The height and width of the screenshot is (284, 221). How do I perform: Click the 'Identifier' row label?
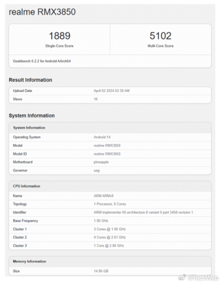click(x=19, y=212)
